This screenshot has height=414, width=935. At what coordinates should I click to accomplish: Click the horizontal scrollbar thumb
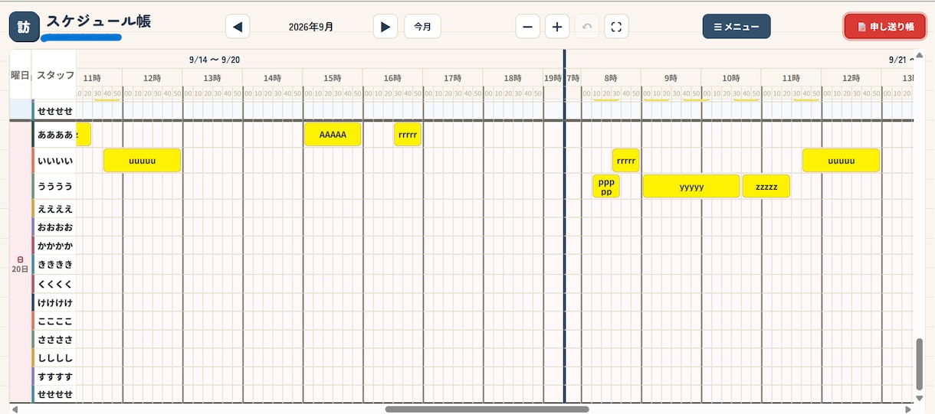click(x=487, y=409)
